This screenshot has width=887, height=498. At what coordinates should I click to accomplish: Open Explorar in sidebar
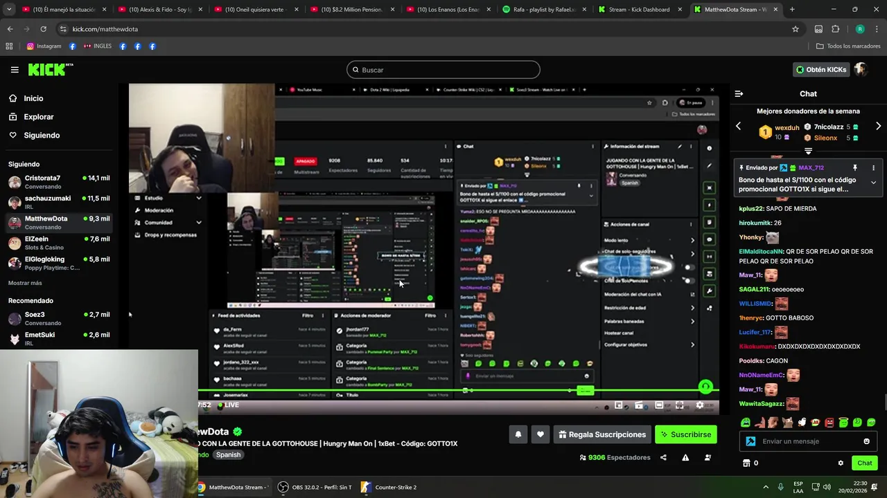coord(38,117)
